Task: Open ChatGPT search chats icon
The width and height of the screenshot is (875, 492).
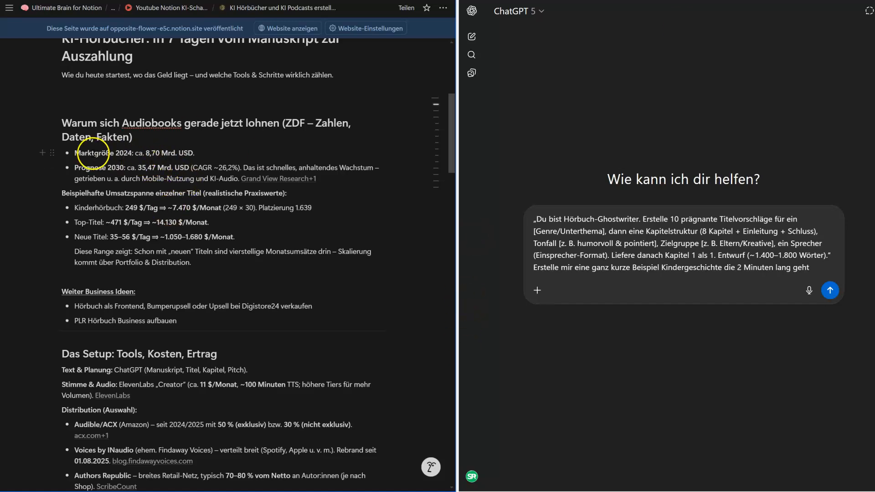Action: coord(472,55)
